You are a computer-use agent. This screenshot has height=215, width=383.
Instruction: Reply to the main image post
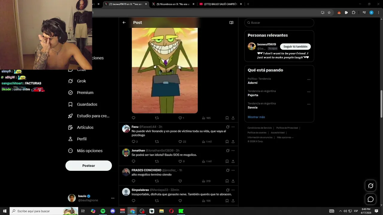[x=133, y=118]
